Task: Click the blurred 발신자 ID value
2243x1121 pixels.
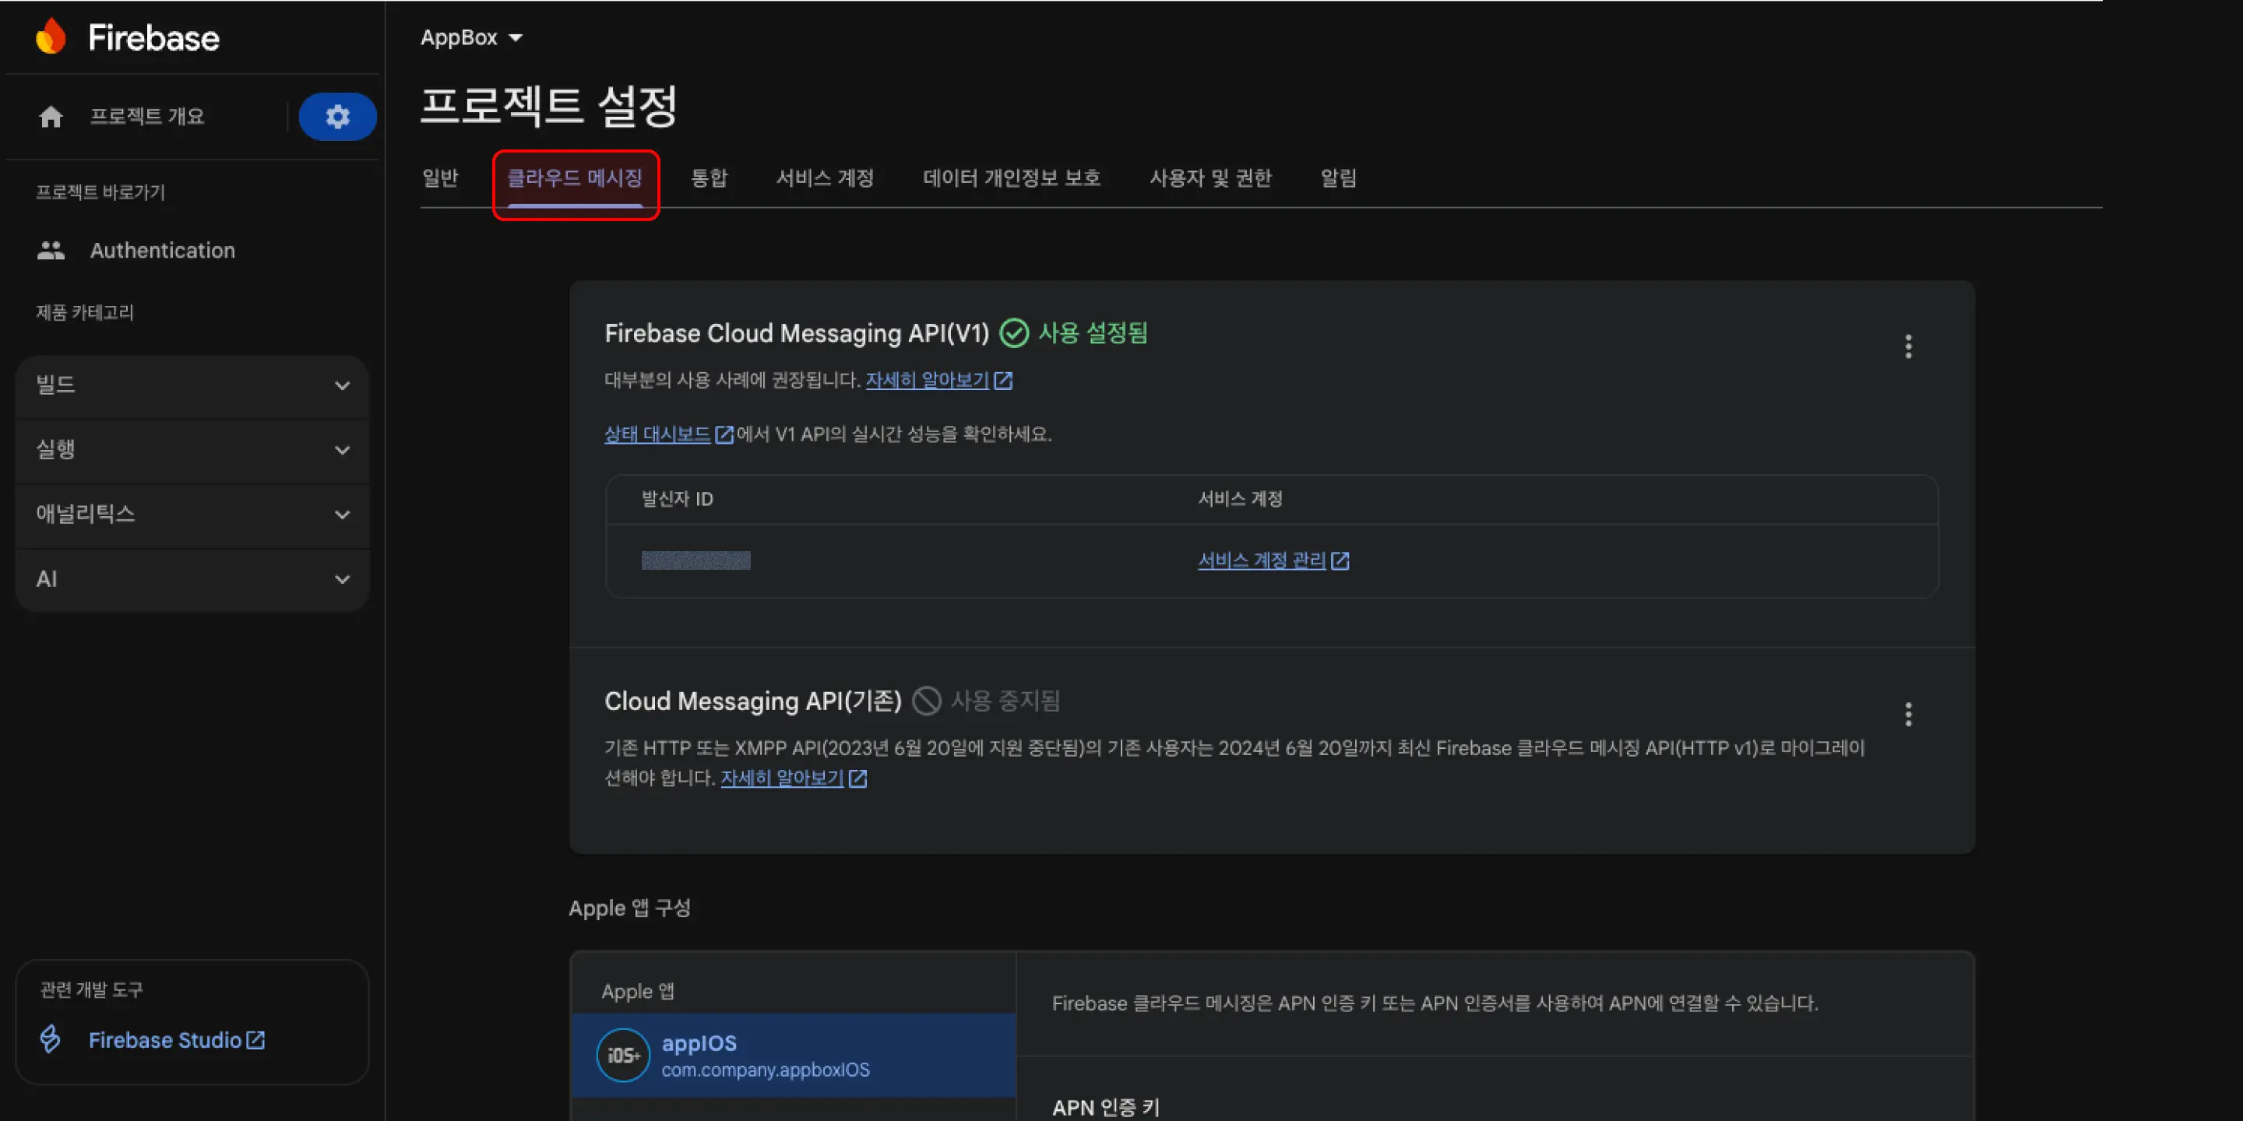Action: (x=695, y=560)
